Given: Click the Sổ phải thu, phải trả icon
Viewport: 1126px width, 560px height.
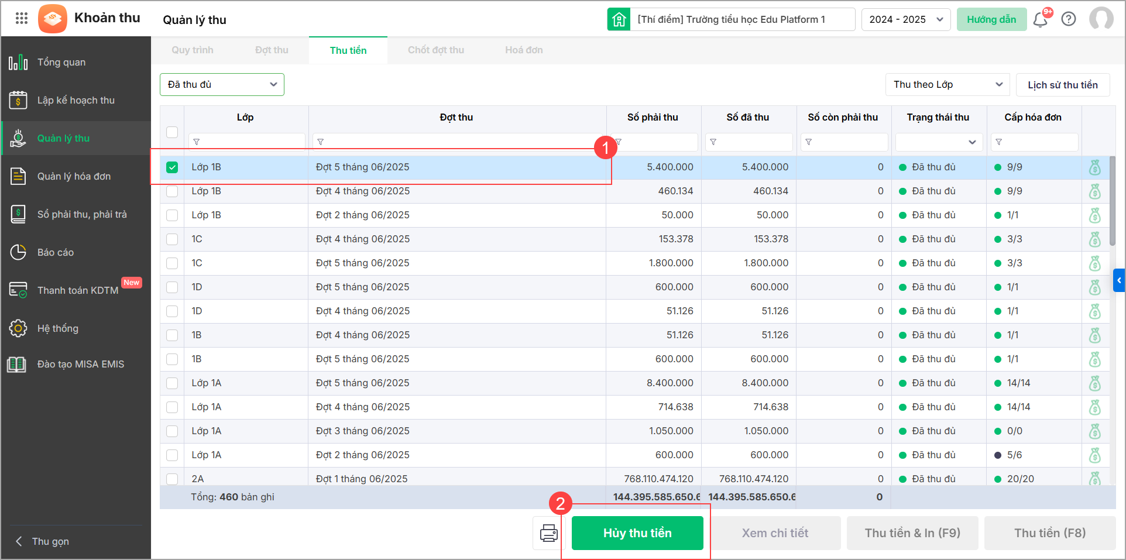Looking at the screenshot, I should pos(18,214).
